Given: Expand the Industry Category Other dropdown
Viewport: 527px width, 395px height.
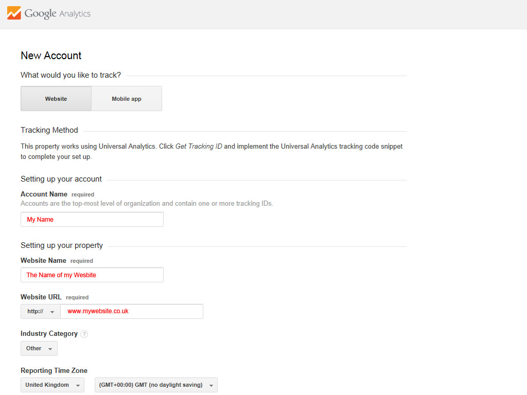Looking at the screenshot, I should (x=39, y=348).
